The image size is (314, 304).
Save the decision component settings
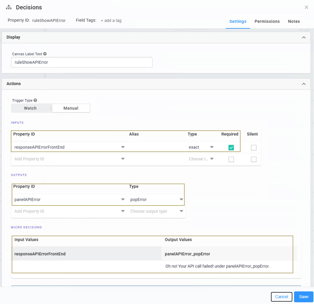click(x=303, y=297)
